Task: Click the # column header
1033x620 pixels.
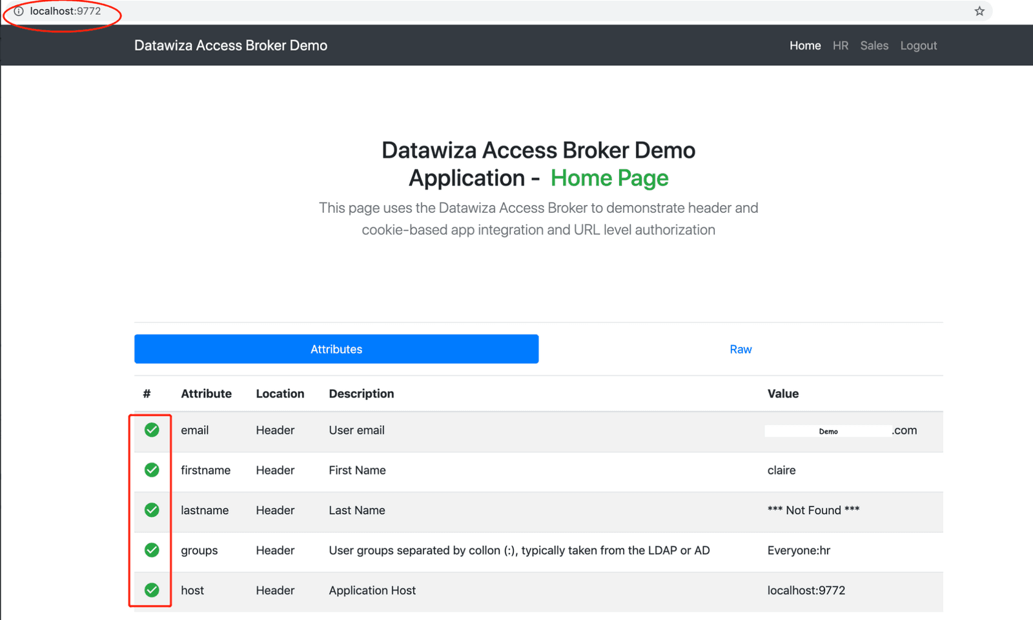Action: [147, 394]
